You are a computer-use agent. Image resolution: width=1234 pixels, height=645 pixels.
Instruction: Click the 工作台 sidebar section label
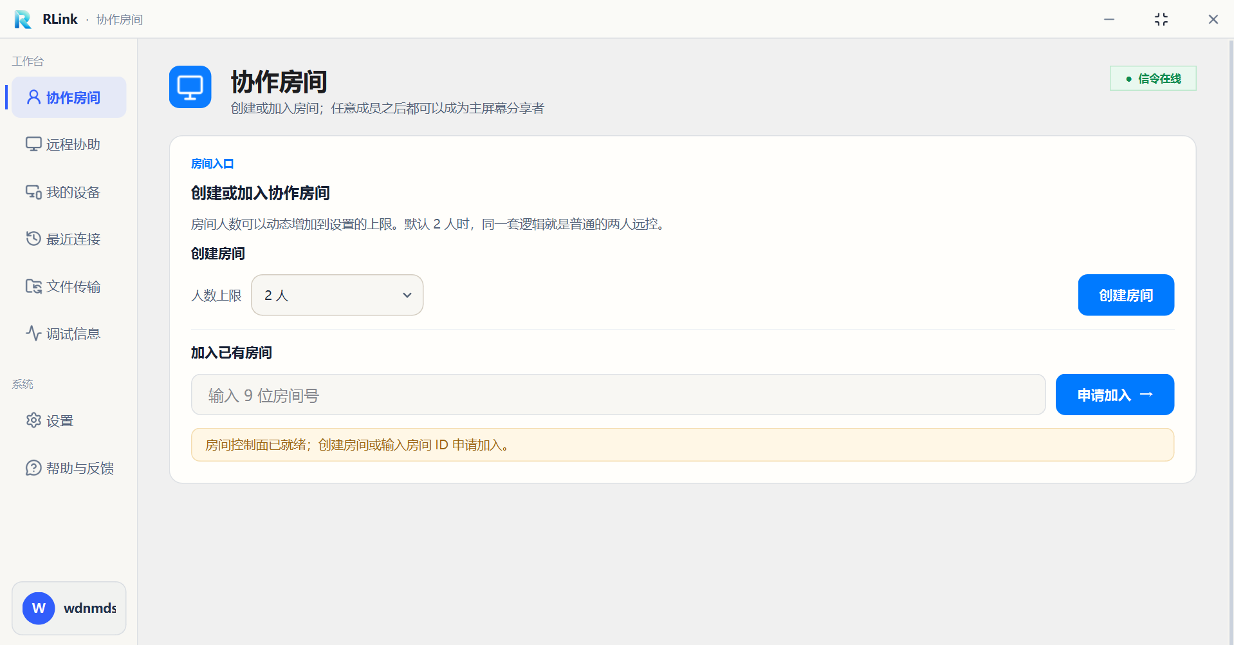coord(28,61)
